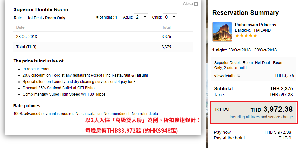Click the Hot Deal - Room Only rate
Screen dimensions: 298x148
pos(46,18)
